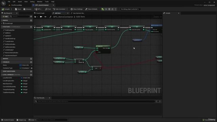This screenshot has width=217, height=122.
Task: Open the debug object selector dropdown
Action: [130, 9]
